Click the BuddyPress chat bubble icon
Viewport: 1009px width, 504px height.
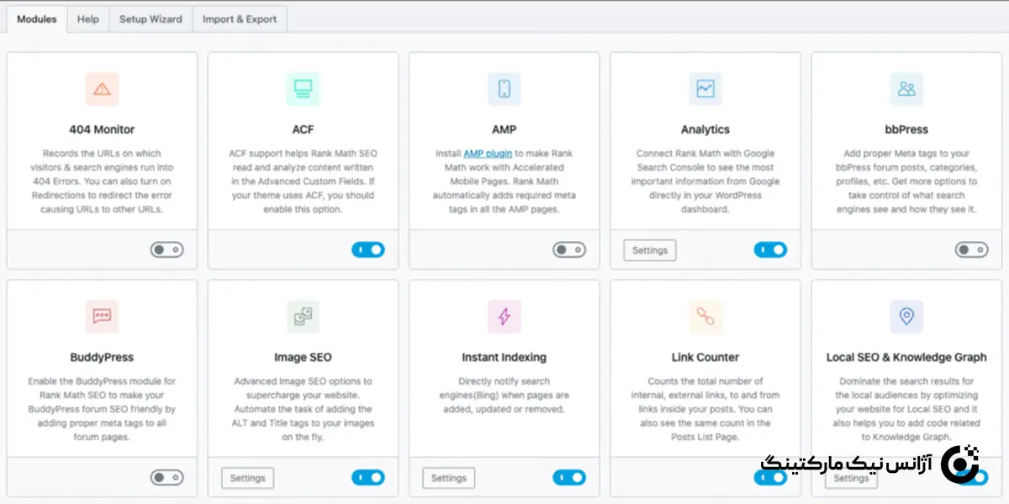click(x=102, y=317)
